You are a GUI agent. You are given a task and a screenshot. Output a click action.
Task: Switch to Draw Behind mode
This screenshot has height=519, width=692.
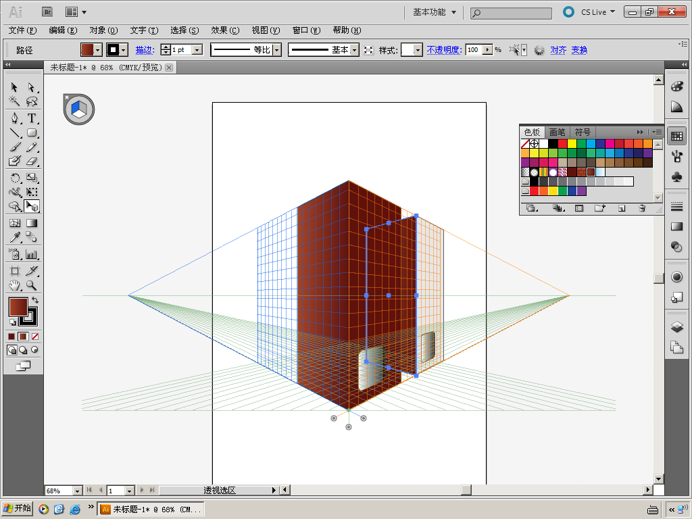coord(23,350)
